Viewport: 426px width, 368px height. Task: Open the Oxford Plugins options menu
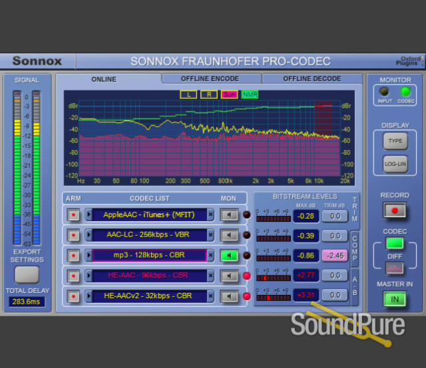click(x=409, y=61)
